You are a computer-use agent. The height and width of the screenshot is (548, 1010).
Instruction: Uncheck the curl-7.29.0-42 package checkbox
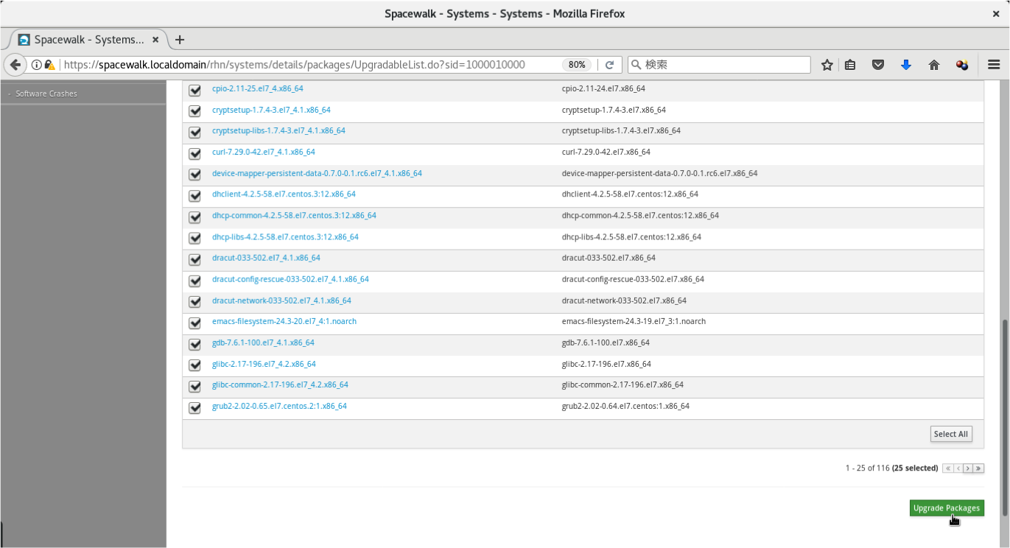pyautogui.click(x=194, y=154)
